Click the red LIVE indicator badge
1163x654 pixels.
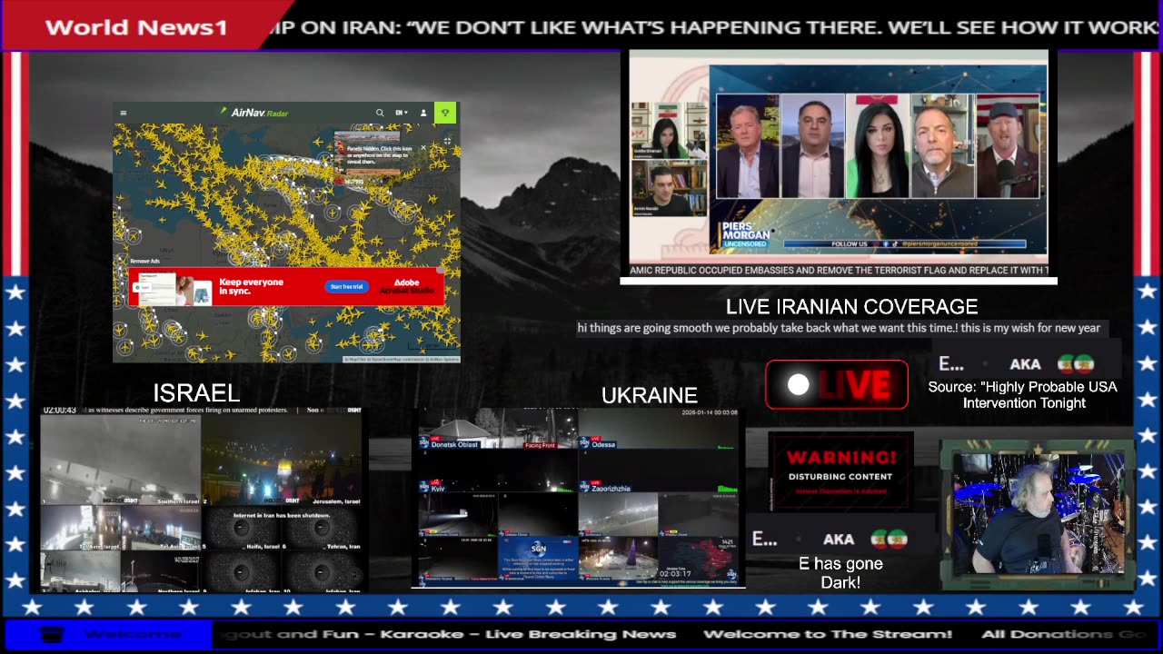click(837, 385)
